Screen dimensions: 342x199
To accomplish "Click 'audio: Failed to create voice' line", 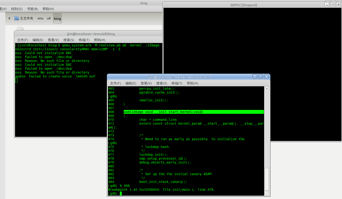I will tap(56, 76).
